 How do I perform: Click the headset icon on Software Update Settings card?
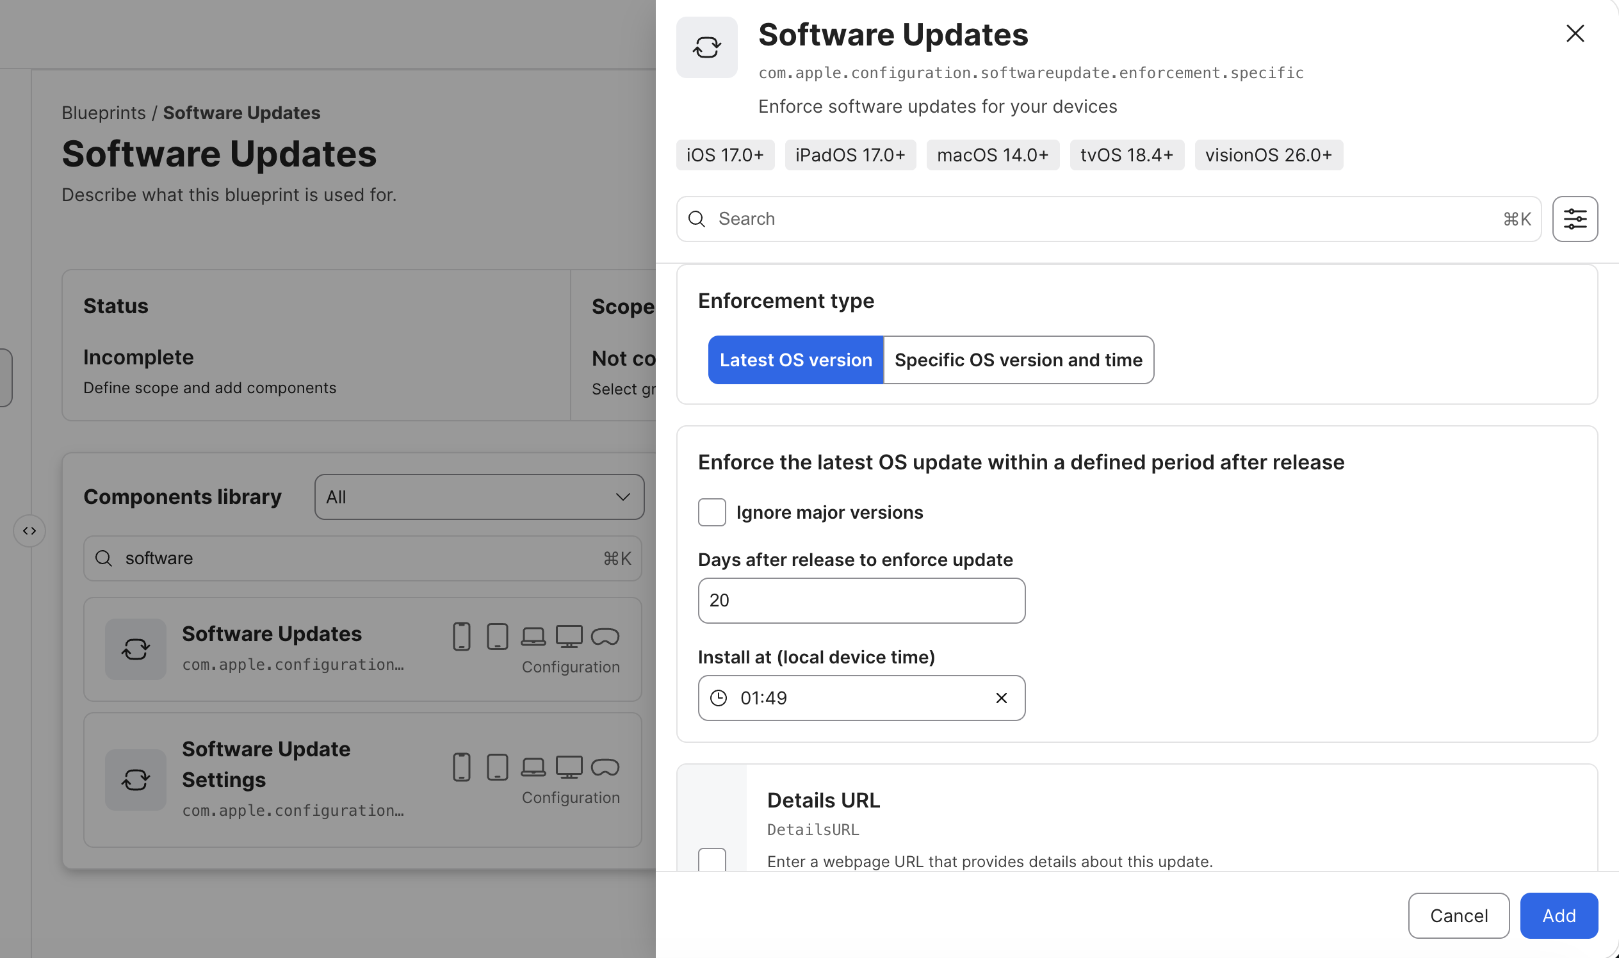coord(605,767)
